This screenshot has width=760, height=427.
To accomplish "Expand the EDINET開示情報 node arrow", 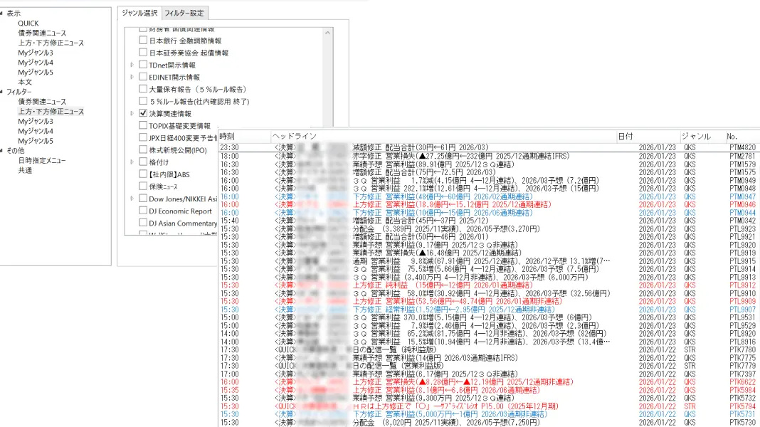I will point(132,77).
